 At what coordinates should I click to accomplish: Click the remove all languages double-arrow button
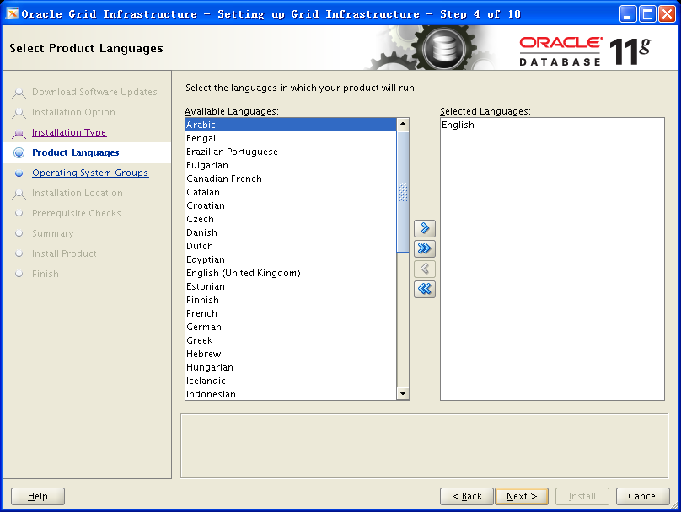[424, 289]
